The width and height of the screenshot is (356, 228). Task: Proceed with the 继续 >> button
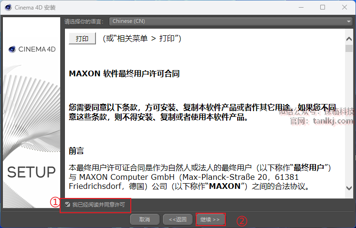pos(210,219)
